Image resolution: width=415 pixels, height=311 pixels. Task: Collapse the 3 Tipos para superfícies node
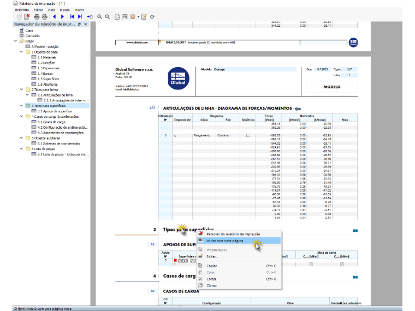click(21, 105)
